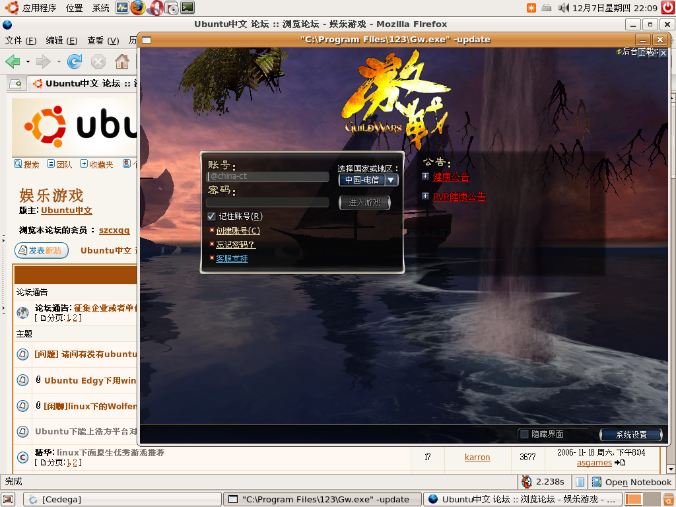Click the last-post arrow icon beside asgames
The image size is (676, 507).
click(620, 463)
